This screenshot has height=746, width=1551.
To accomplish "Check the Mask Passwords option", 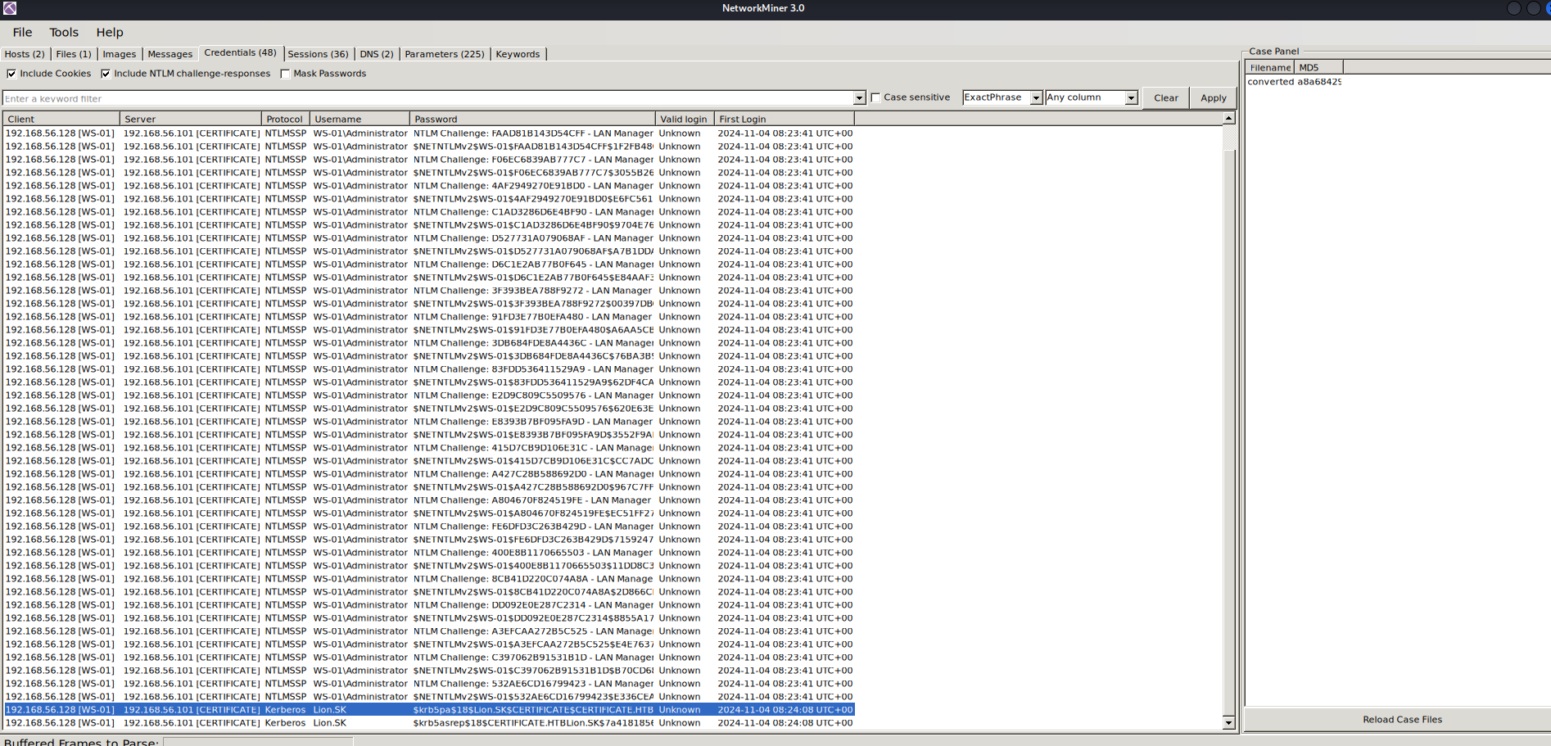I will click(x=285, y=74).
